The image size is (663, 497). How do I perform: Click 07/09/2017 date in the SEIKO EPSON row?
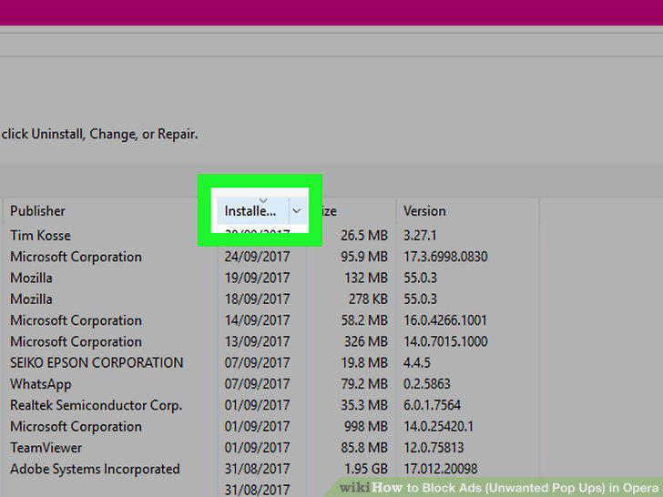pos(257,362)
